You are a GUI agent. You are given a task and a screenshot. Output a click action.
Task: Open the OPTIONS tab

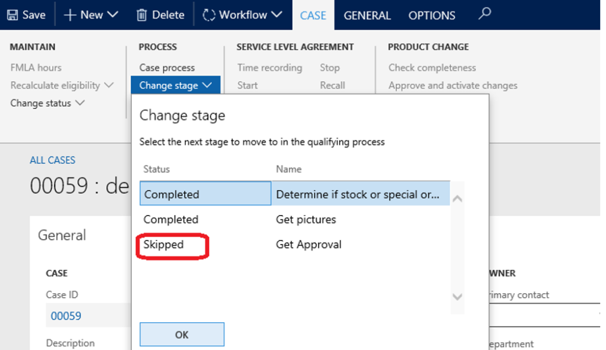pos(431,15)
